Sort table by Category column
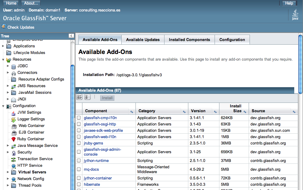 pos(184,112)
